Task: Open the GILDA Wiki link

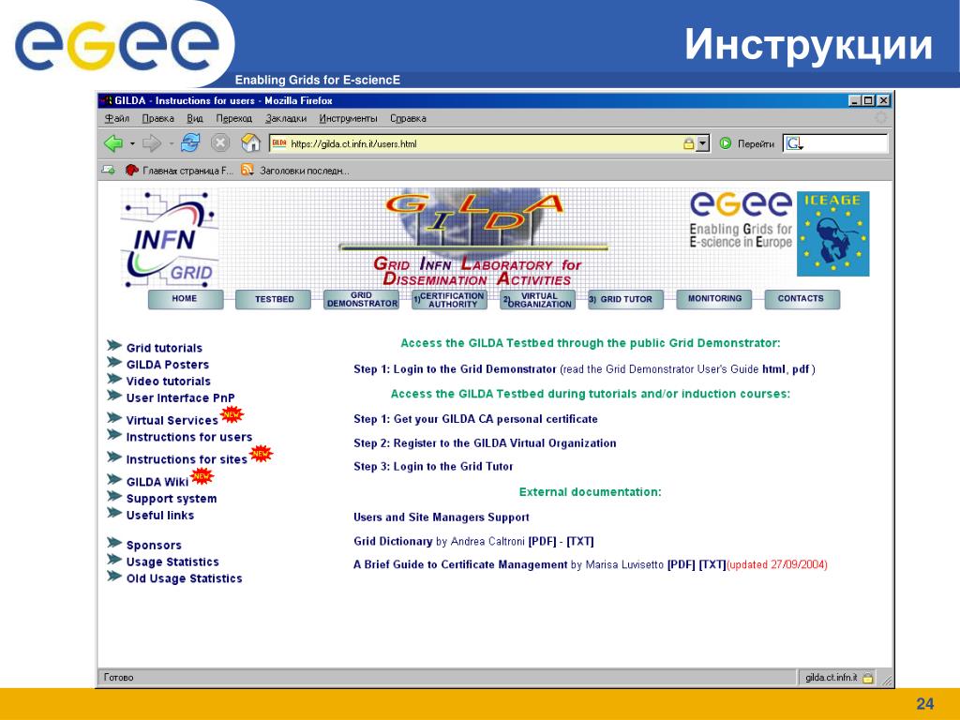Action: (157, 482)
